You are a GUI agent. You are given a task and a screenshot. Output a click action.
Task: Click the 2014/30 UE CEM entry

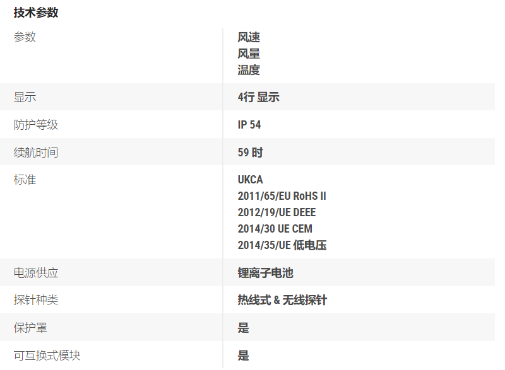(275, 229)
